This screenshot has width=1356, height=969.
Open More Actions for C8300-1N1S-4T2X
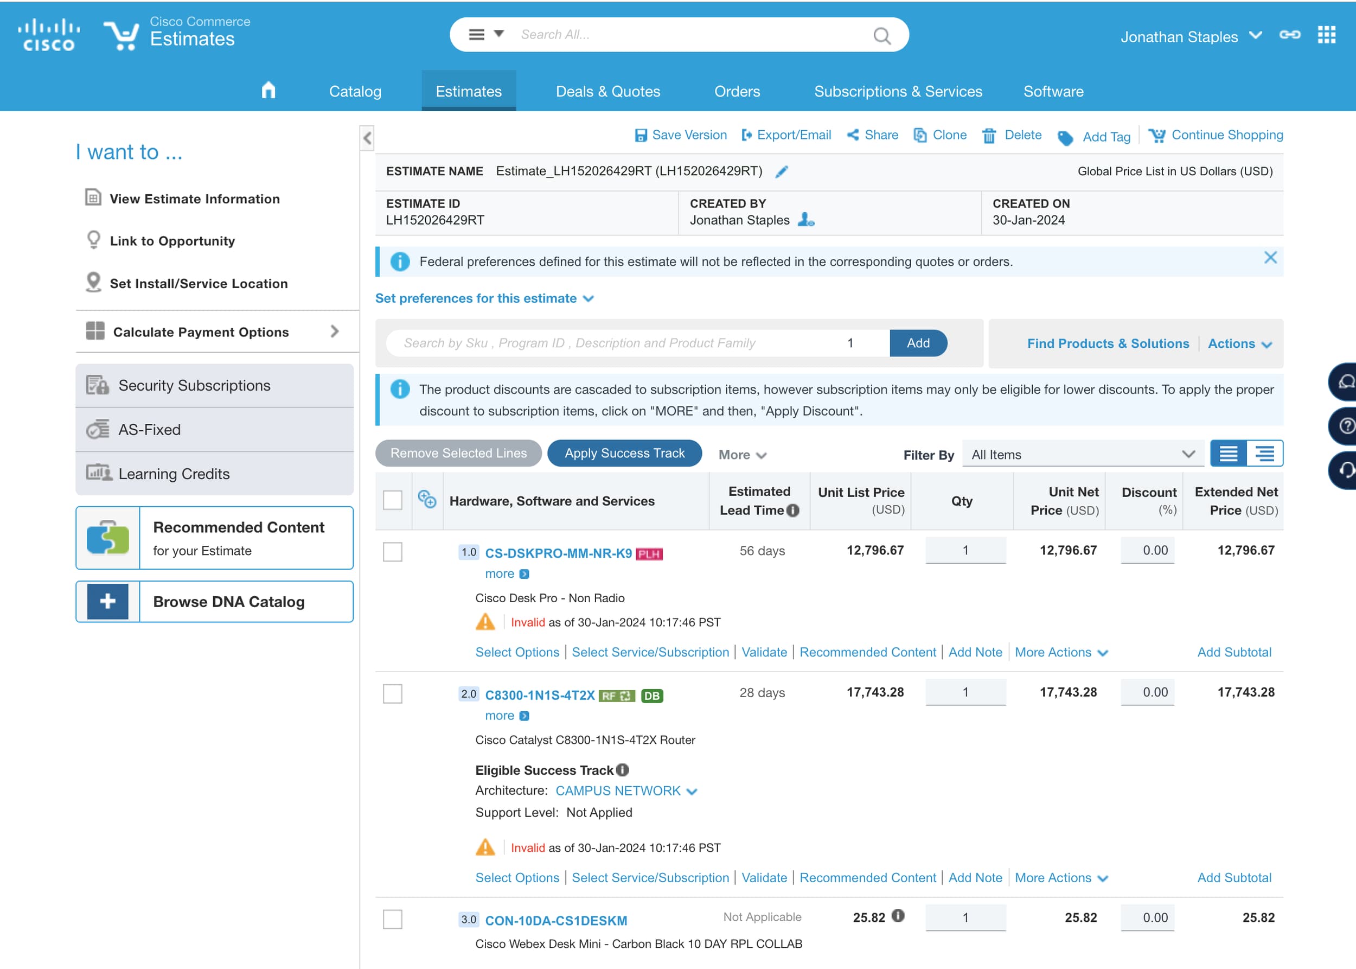[1061, 878]
